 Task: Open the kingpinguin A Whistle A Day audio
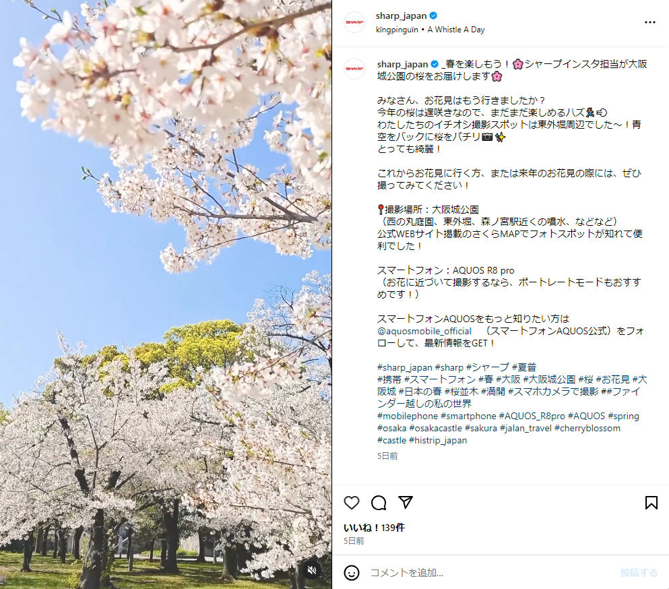[430, 30]
